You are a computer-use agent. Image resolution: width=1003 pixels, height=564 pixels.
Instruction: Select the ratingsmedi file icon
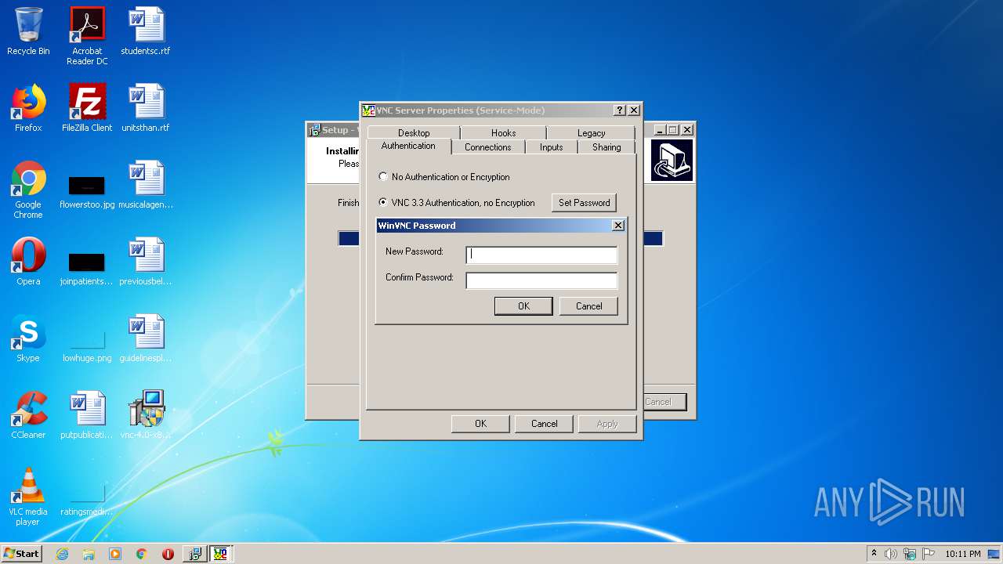(x=87, y=500)
